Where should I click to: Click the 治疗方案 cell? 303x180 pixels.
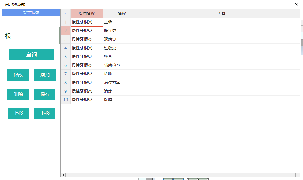coord(112,83)
